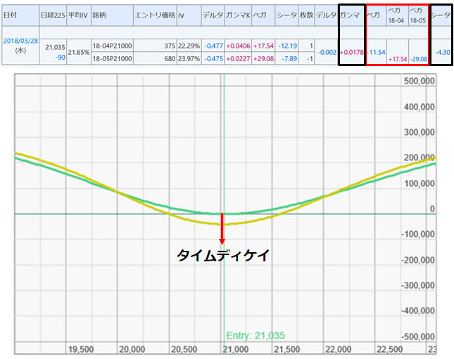Select the IV value 22.29%
454x359 pixels.
pyautogui.click(x=189, y=46)
